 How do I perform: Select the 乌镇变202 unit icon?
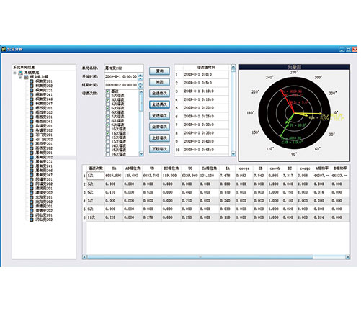pyautogui.click(x=32, y=130)
